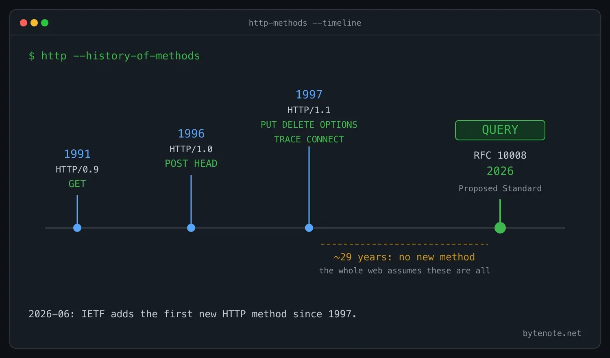Click the GET method label
Screen dimensions: 610x358
pyautogui.click(x=77, y=184)
